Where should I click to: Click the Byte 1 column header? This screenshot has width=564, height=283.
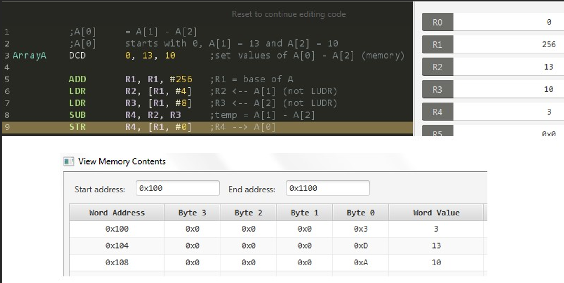click(304, 213)
